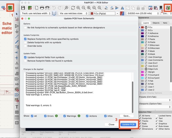Click arrow next to the layer selector
This screenshot has height=138, width=172.
click(117, 13)
